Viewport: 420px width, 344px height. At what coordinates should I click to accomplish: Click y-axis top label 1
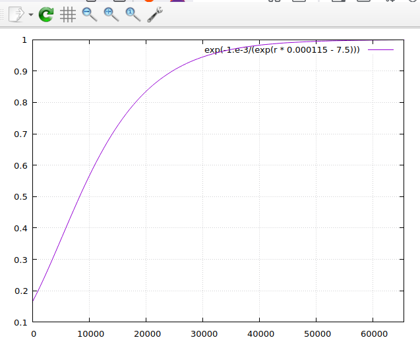(x=24, y=40)
